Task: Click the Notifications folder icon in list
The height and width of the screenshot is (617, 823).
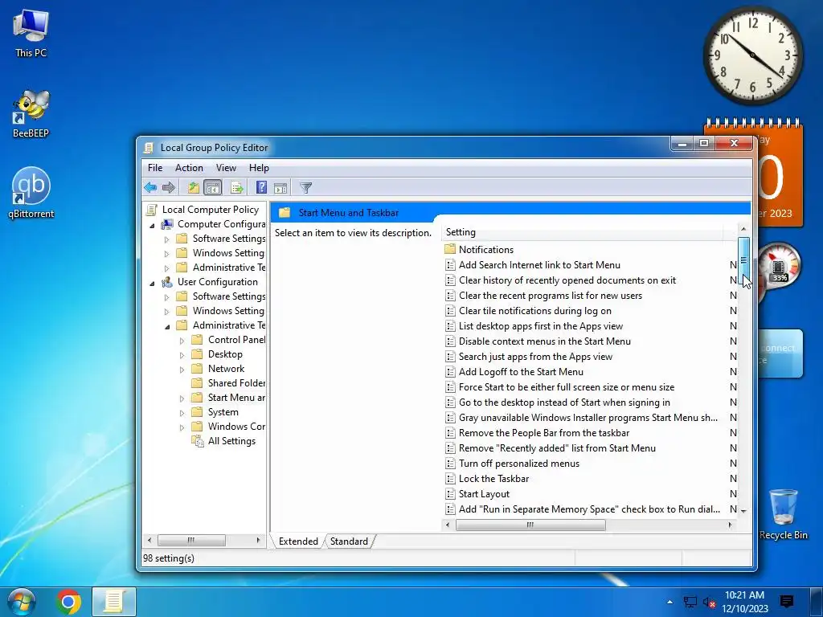Action: point(450,249)
